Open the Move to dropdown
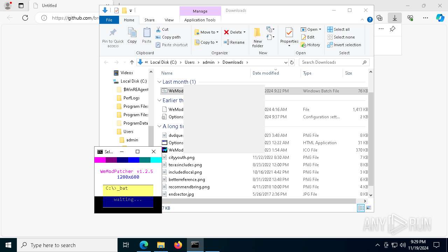This screenshot has width=448, height=252. click(x=206, y=32)
